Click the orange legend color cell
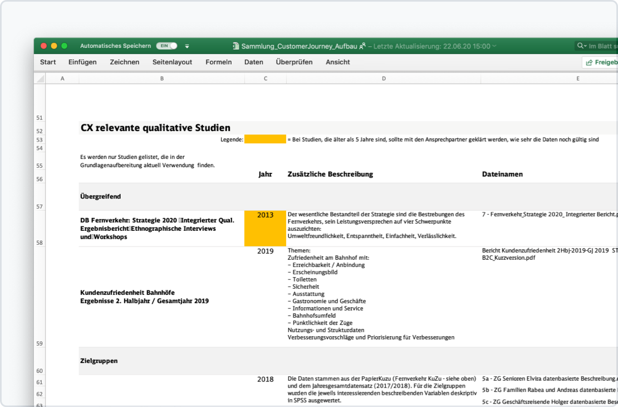 [x=265, y=139]
